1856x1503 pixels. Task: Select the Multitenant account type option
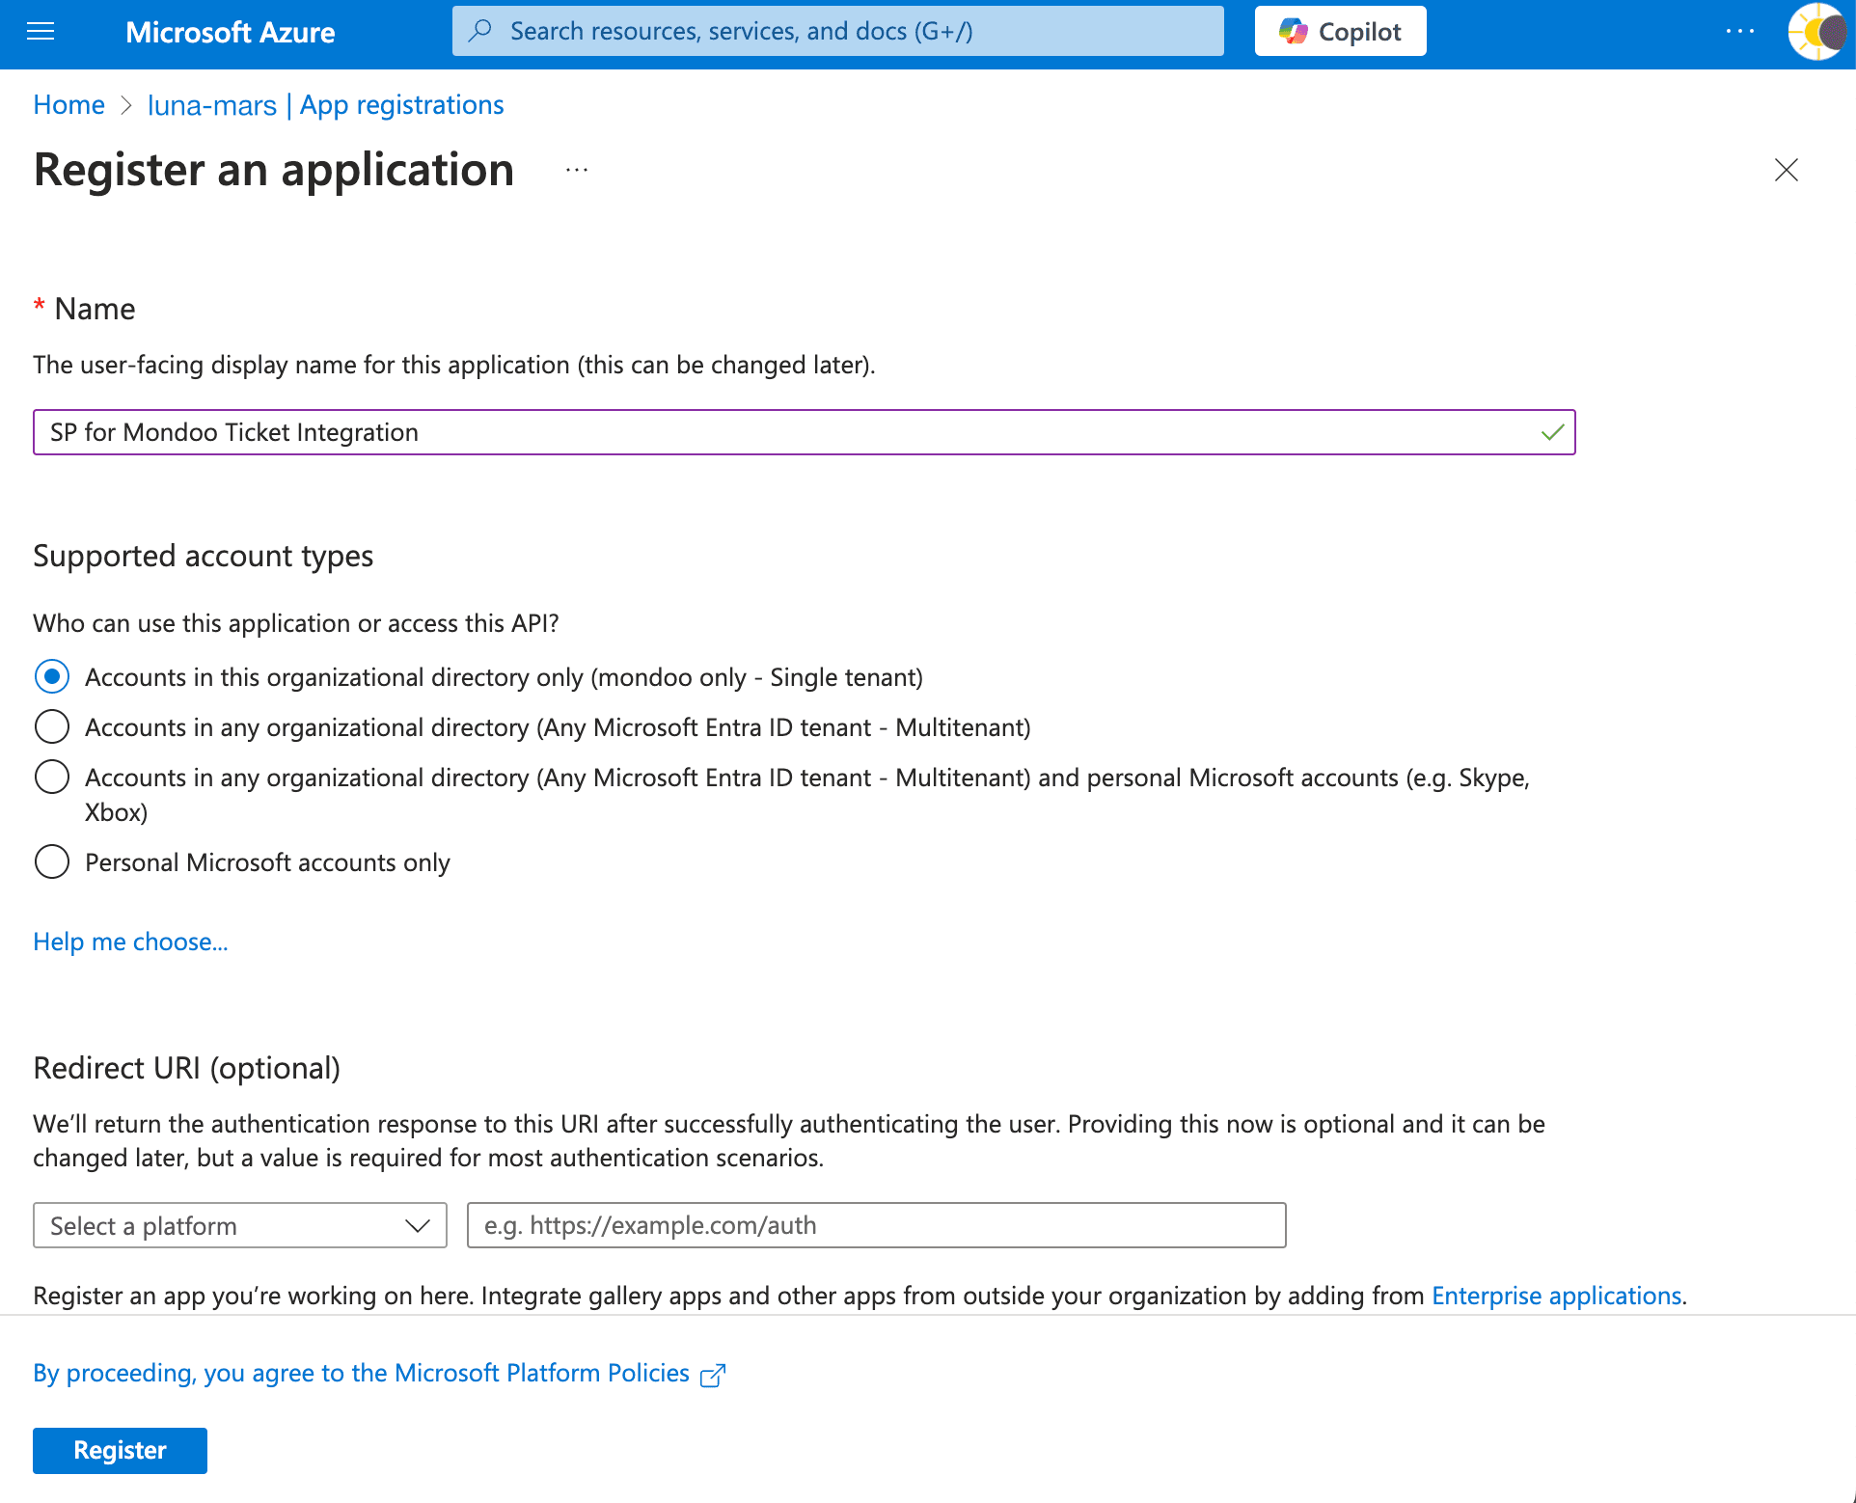52,726
